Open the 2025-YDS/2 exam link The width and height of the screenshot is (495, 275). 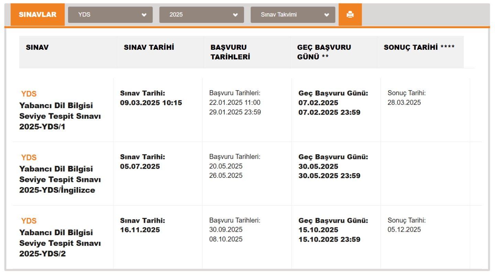pos(60,243)
